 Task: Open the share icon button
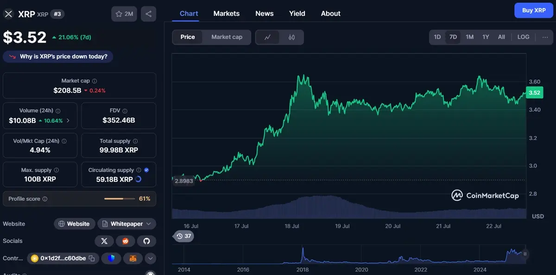tap(148, 14)
